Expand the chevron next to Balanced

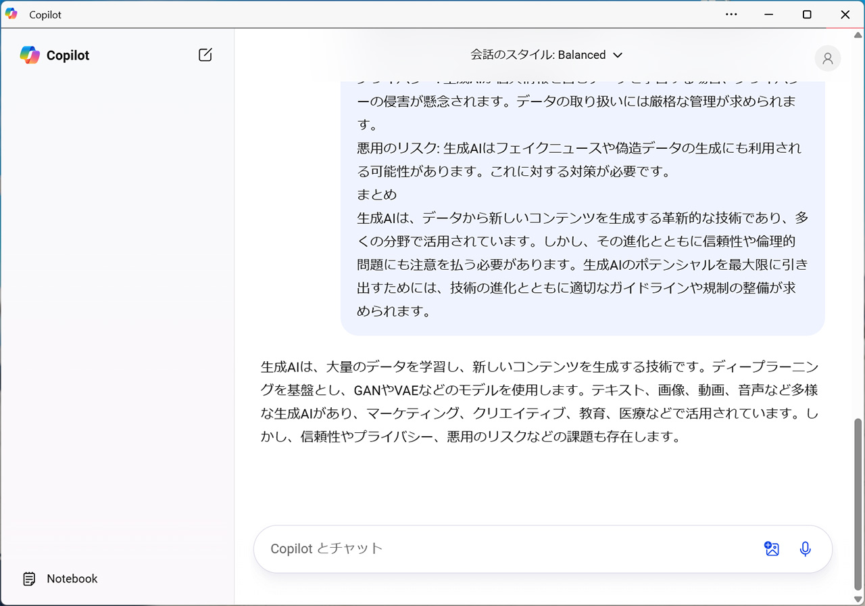617,55
